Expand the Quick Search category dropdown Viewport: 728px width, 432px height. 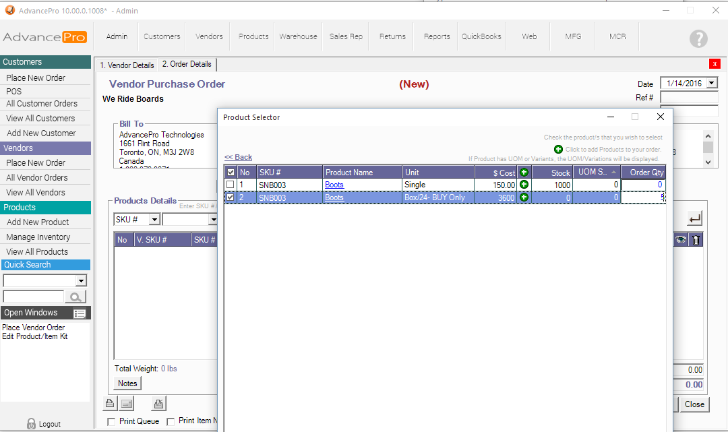[82, 281]
